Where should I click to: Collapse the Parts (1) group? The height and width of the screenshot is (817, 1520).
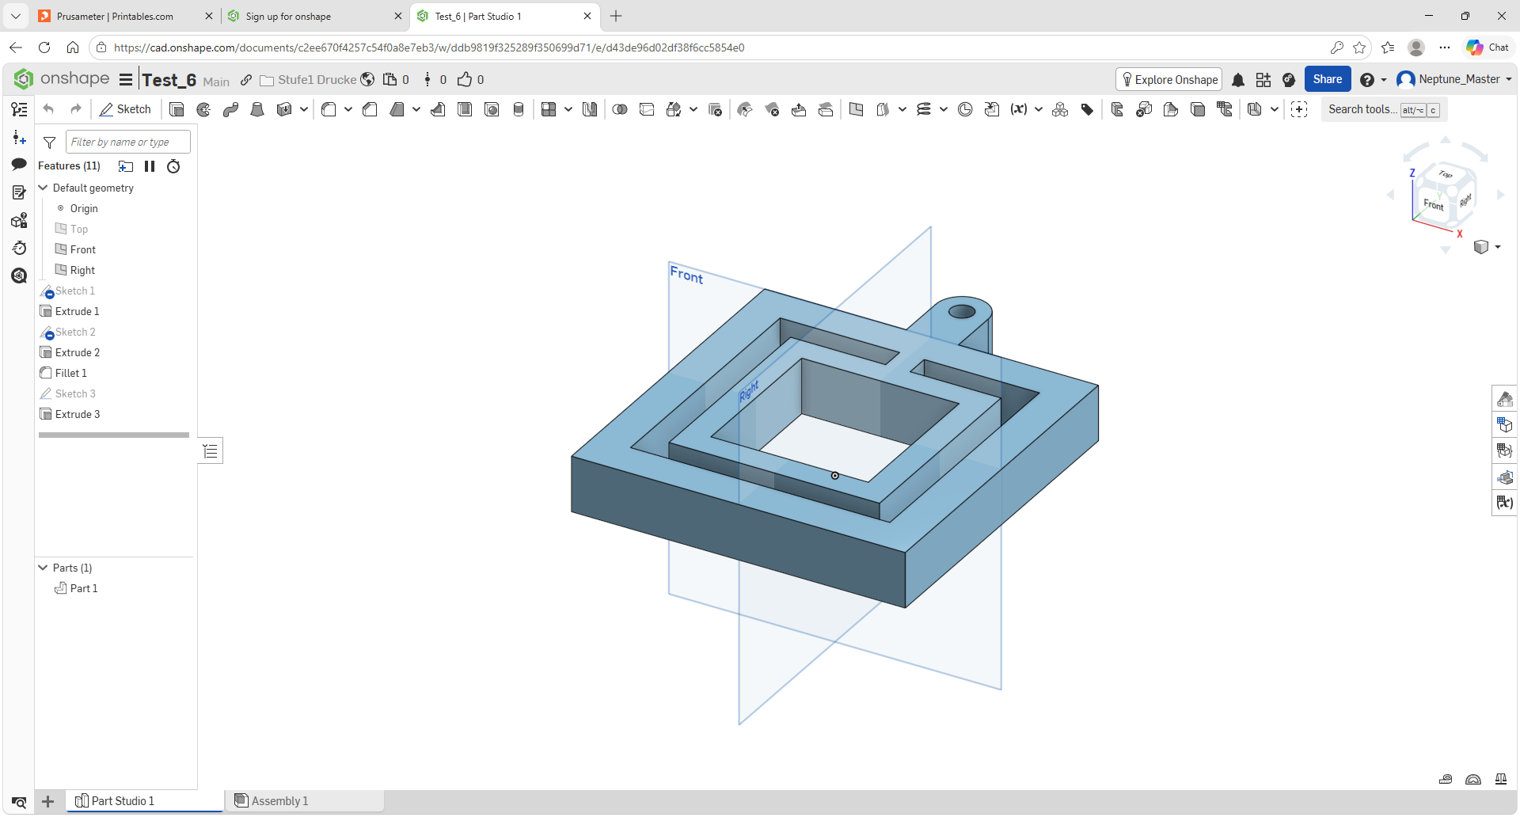click(43, 568)
